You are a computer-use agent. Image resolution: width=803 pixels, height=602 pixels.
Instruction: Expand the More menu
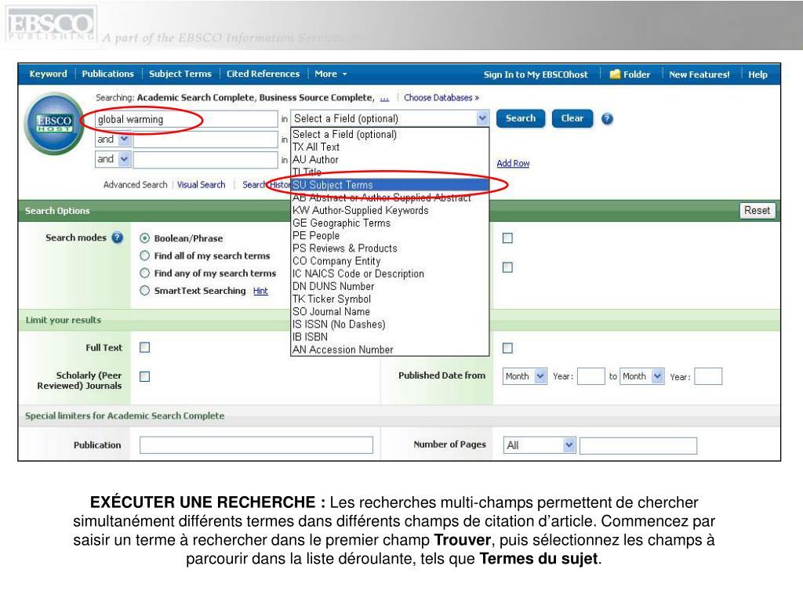pyautogui.click(x=331, y=74)
